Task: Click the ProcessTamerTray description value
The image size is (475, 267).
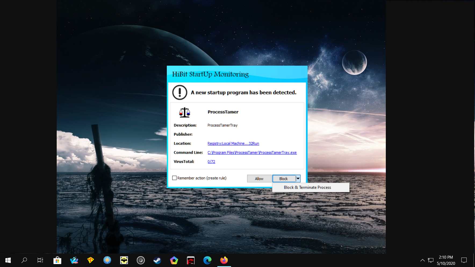Action: pyautogui.click(x=222, y=125)
